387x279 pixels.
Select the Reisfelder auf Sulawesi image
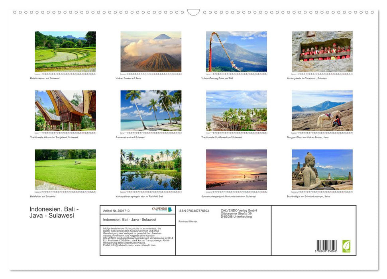65,169
